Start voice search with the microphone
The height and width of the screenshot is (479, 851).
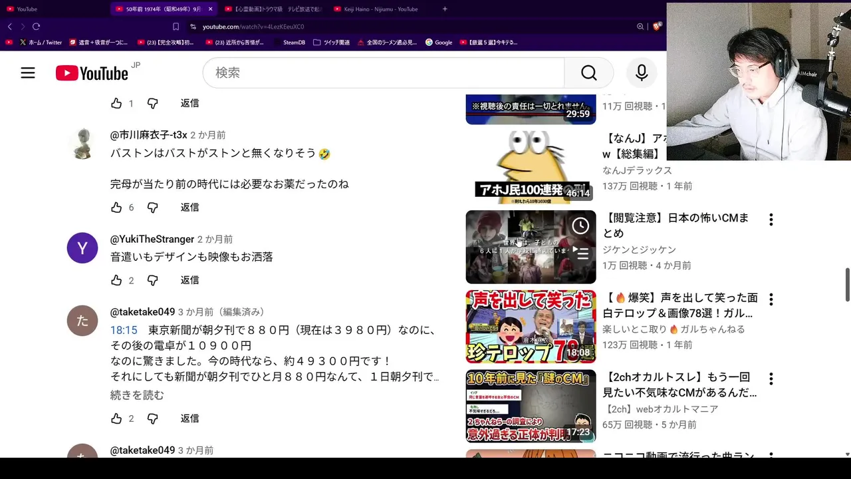click(x=642, y=73)
